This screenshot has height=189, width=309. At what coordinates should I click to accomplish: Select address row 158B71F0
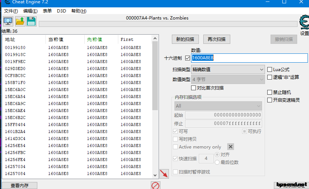[x=78, y=83]
